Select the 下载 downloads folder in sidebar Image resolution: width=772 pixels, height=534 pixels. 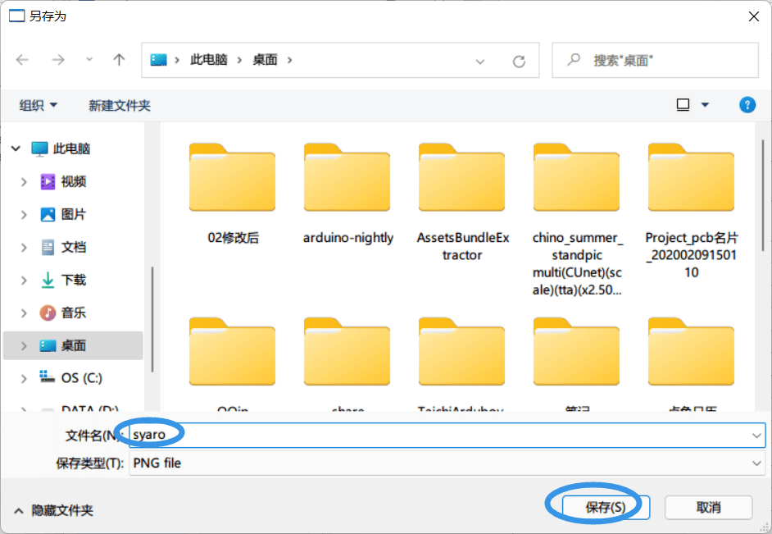point(73,280)
